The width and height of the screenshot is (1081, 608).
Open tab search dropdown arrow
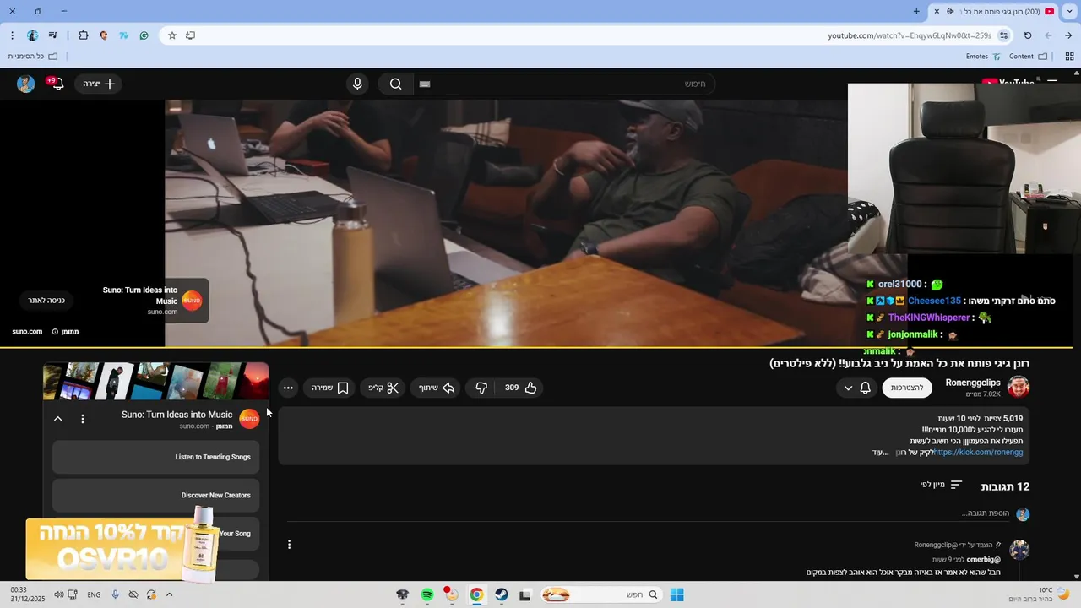pyautogui.click(x=1070, y=11)
